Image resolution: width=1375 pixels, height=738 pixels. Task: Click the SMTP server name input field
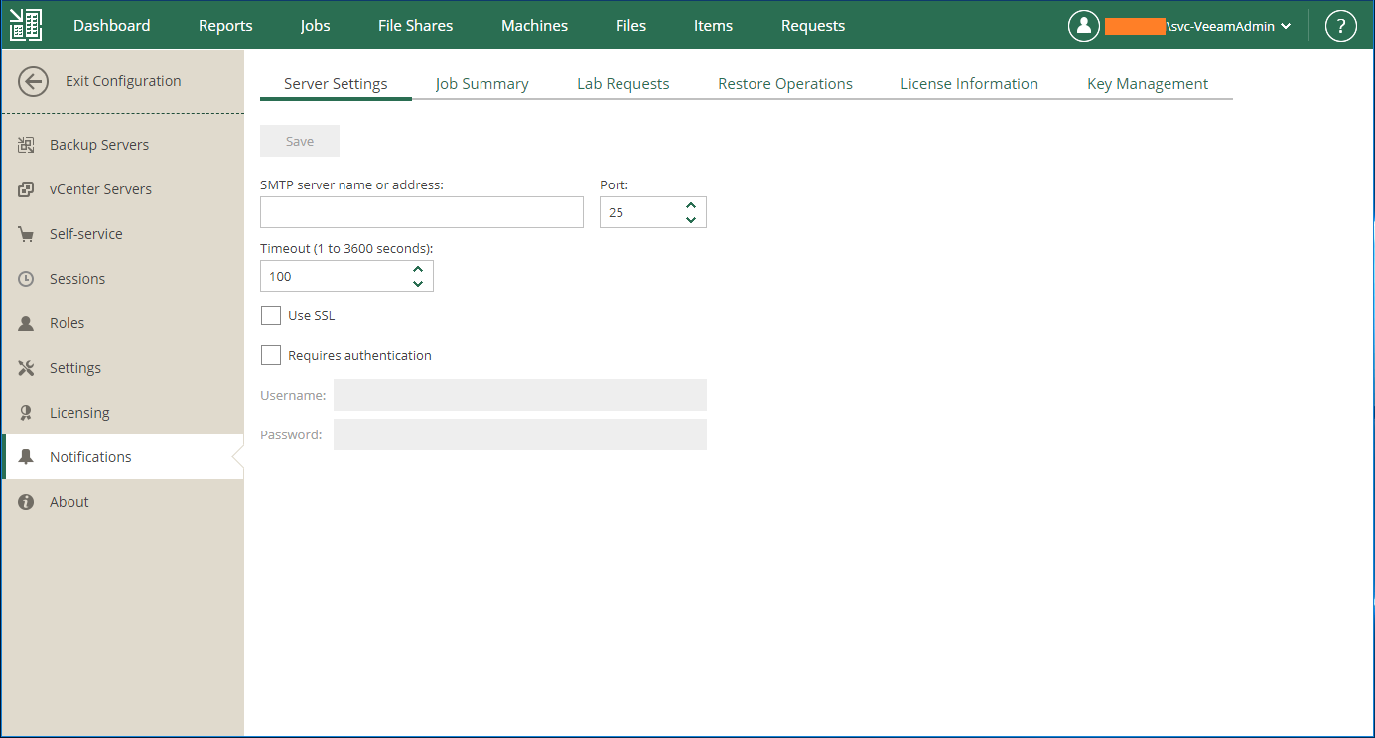[x=422, y=212]
